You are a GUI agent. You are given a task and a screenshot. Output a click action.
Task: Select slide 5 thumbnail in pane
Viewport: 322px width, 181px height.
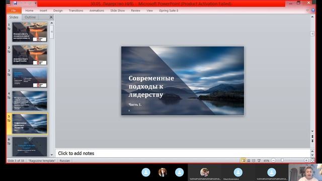30,124
